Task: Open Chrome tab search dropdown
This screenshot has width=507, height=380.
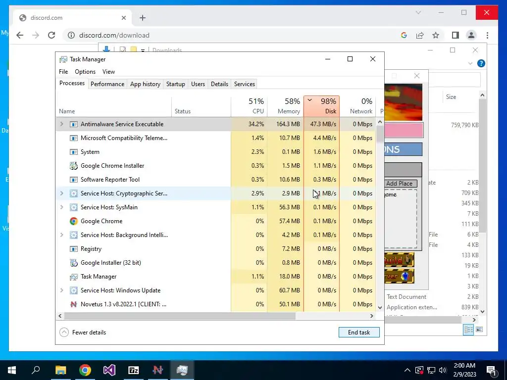Action: (418, 12)
